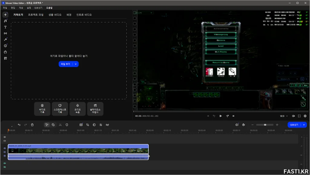Screen dimensions: 310x175
Task: Open the Color adjustments tool
Action: 94,125
